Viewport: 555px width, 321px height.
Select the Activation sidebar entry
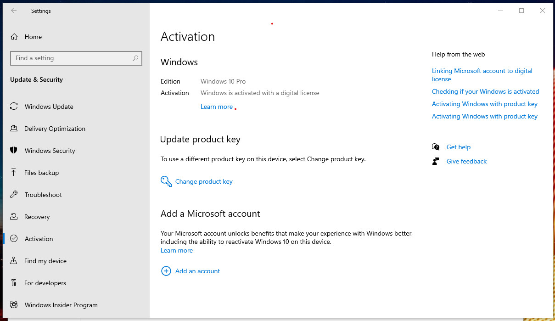(76, 239)
